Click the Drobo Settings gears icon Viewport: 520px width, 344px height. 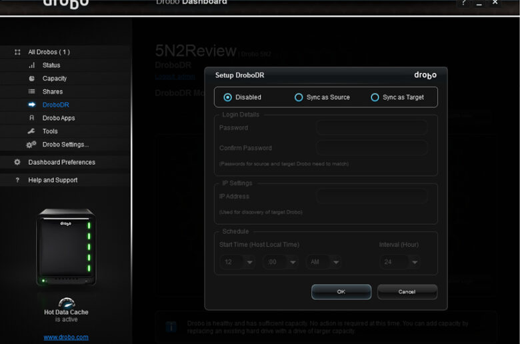coord(31,145)
